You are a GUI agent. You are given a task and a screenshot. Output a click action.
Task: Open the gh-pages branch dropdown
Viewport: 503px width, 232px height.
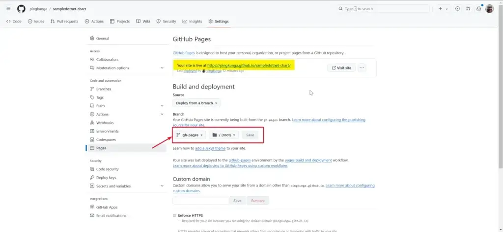click(x=189, y=135)
